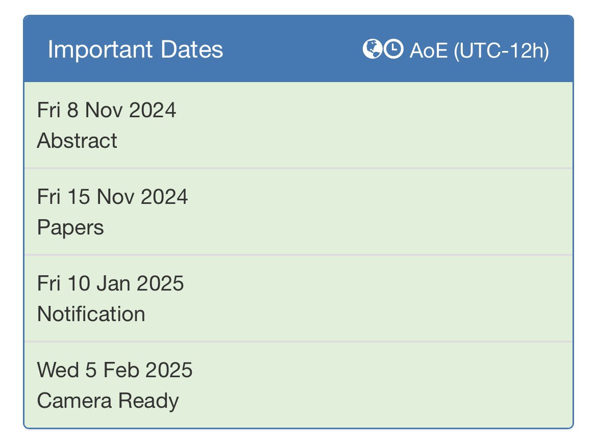The width and height of the screenshot is (597, 445).
Task: Click the word Ready in last row
Action: [148, 401]
